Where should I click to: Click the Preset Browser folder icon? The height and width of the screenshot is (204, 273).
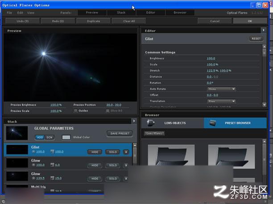pyautogui.click(x=213, y=123)
